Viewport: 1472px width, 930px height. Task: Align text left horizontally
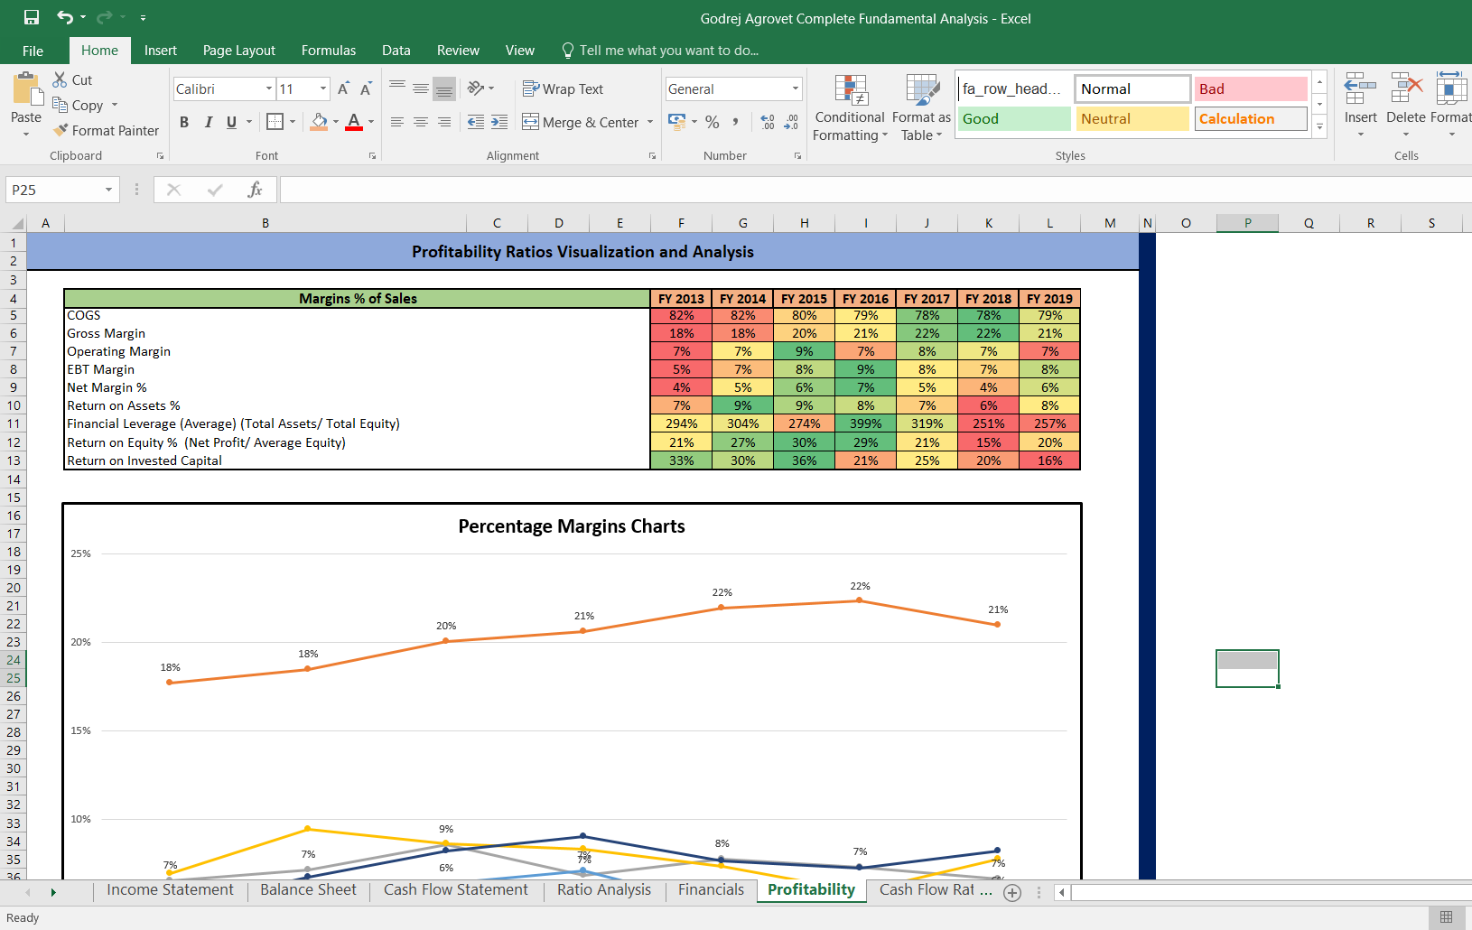point(397,122)
